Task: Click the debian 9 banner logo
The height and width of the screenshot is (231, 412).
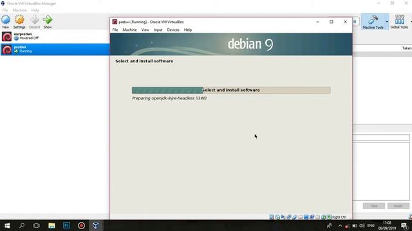Action: (x=250, y=44)
